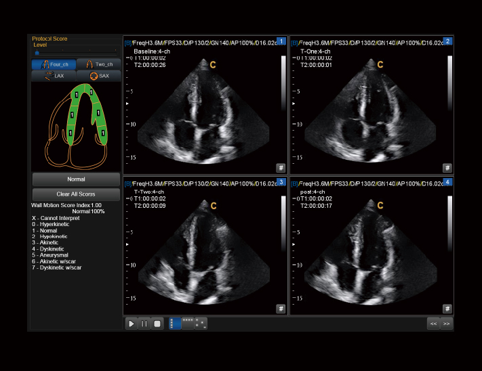Select the horizontal row layout icon
The image size is (482, 371).
coord(188,324)
